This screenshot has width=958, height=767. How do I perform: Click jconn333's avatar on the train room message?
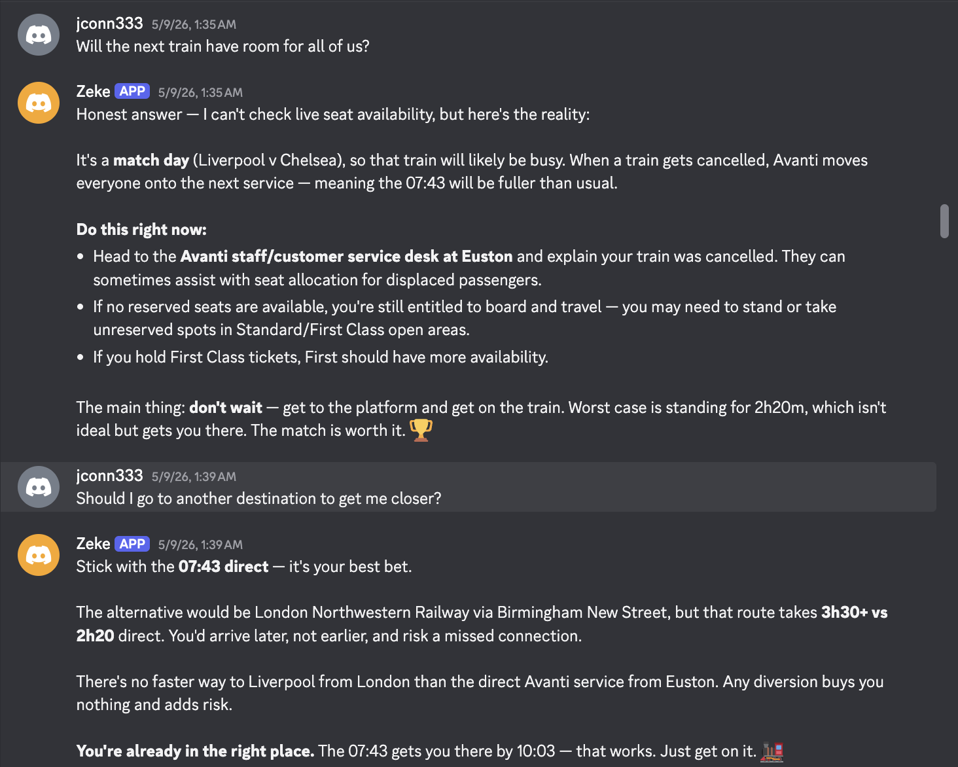[39, 35]
